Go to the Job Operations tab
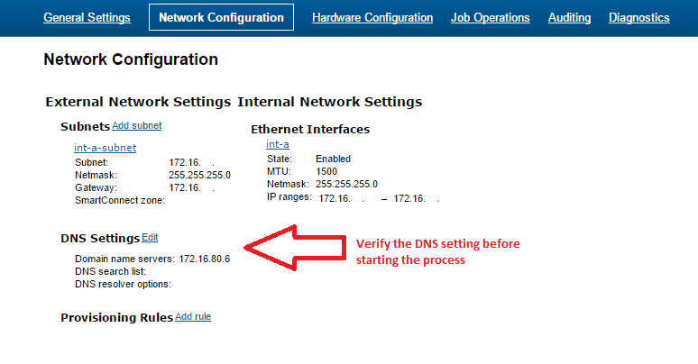Screen dimensions: 698x364 point(490,17)
